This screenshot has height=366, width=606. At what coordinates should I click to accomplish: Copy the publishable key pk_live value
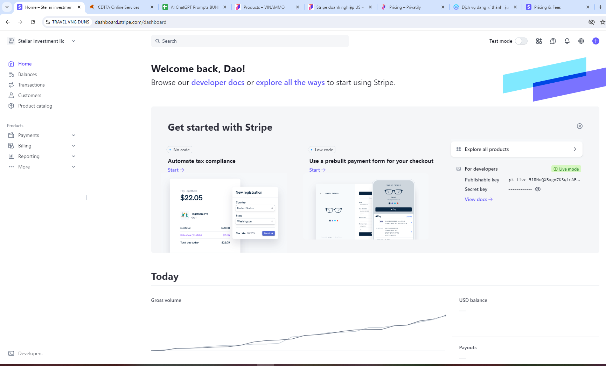544,180
